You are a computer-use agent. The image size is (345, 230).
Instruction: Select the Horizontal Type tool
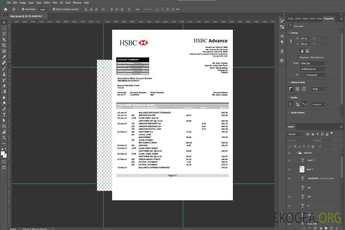coord(4,115)
